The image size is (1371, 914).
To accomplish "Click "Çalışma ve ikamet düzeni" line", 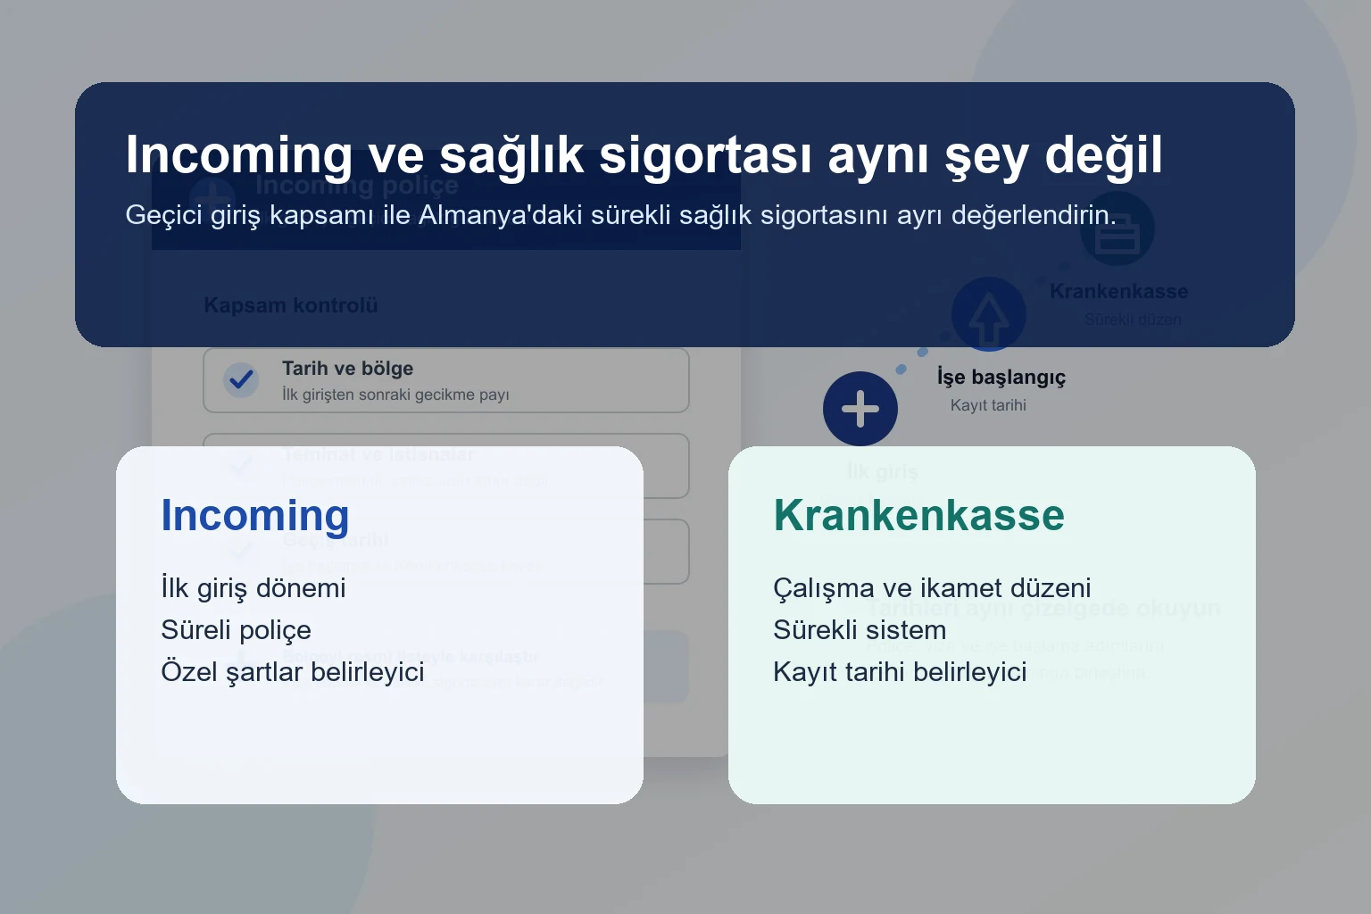I will [x=933, y=587].
